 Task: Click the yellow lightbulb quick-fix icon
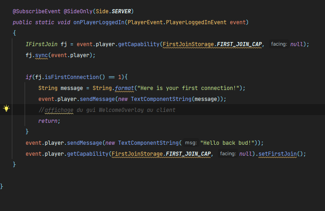pyautogui.click(x=6, y=109)
